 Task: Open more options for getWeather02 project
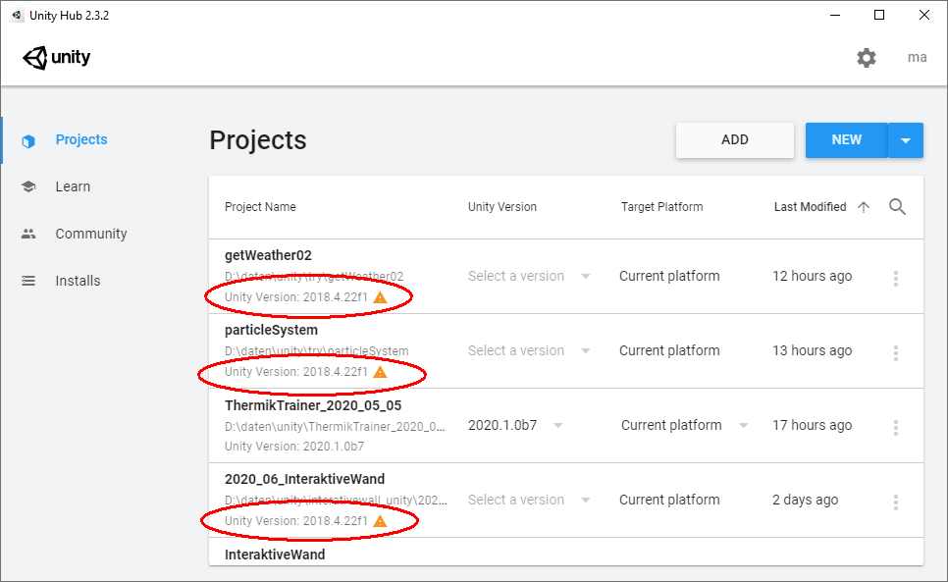896,278
